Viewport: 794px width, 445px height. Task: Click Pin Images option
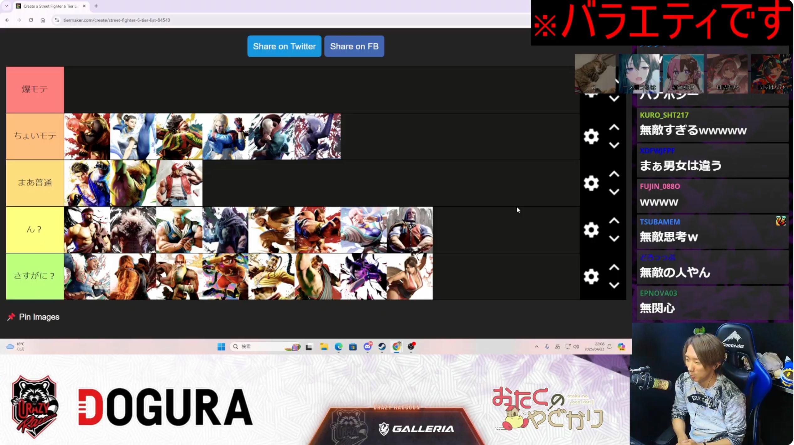(x=33, y=317)
